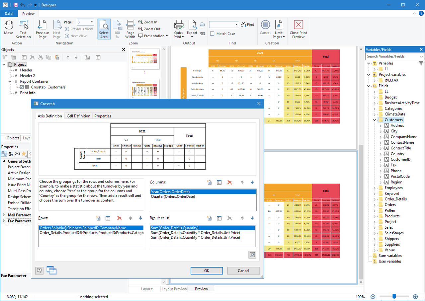Toggle the Match Case checkbox

tap(212, 34)
